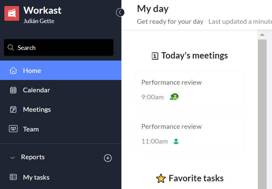Go to the Meetings page

(61, 109)
